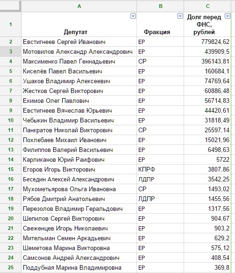Click the Депутат header cell
This screenshot has height=273, width=235.
pyautogui.click(x=79, y=24)
